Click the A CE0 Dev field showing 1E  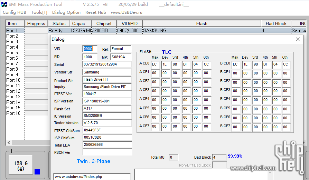tap(165, 64)
